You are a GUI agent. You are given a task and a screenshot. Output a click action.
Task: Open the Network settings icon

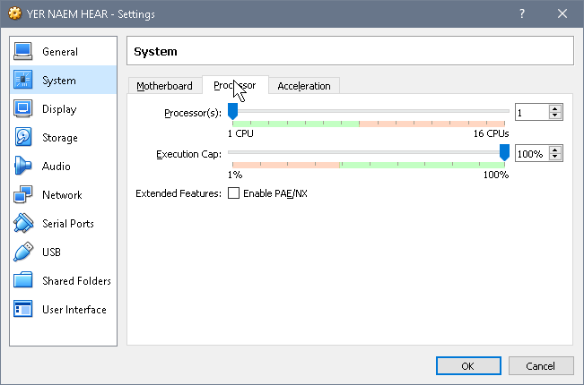coord(23,194)
